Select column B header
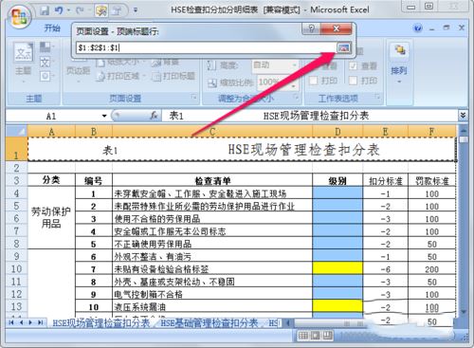474x348 pixels. [94, 131]
